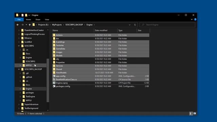Switch to large icons view in status bar

[195, 114]
